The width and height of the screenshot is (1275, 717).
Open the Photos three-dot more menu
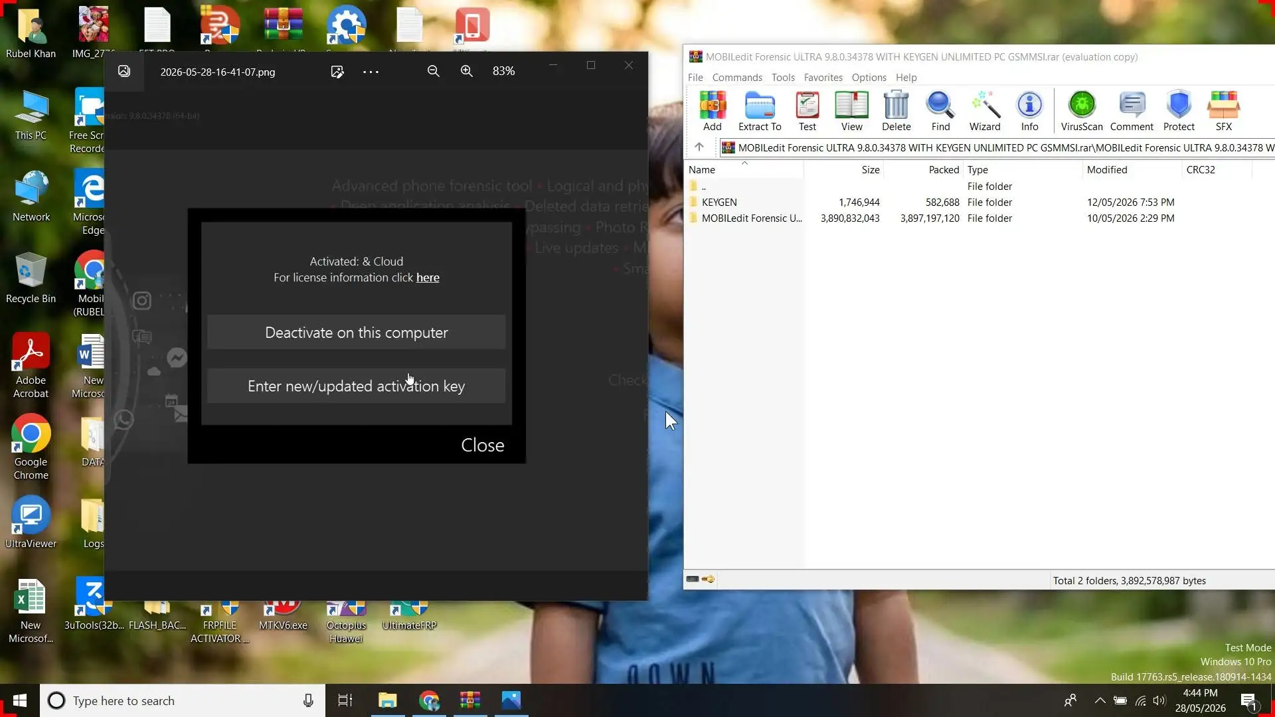(x=371, y=72)
